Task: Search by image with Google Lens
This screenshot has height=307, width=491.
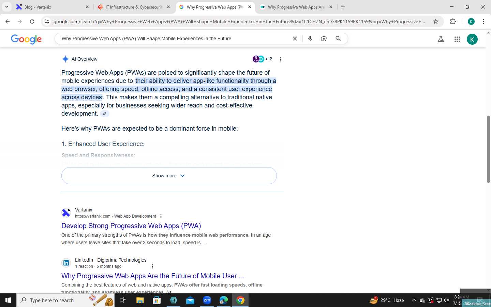Action: pos(324,39)
